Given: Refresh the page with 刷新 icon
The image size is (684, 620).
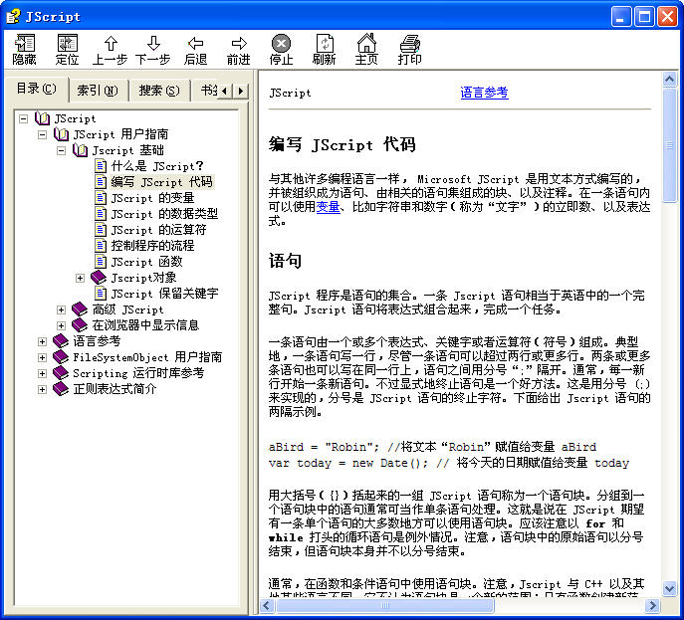Looking at the screenshot, I should tap(325, 44).
